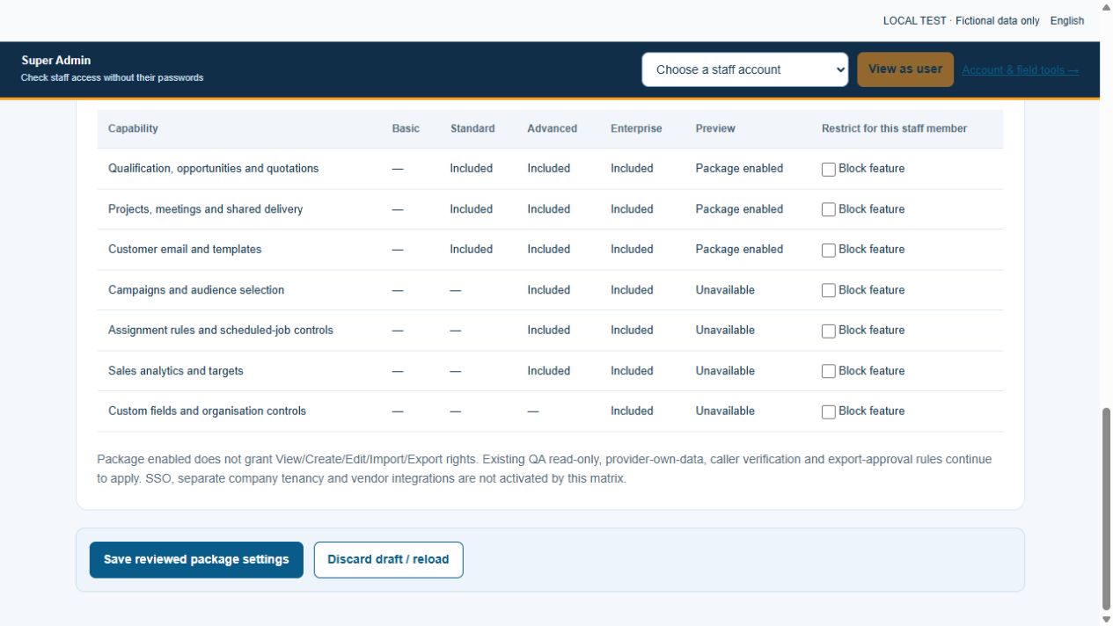1113x626 pixels.
Task: Click the Campaigns and audience selection label
Action: [x=196, y=290]
